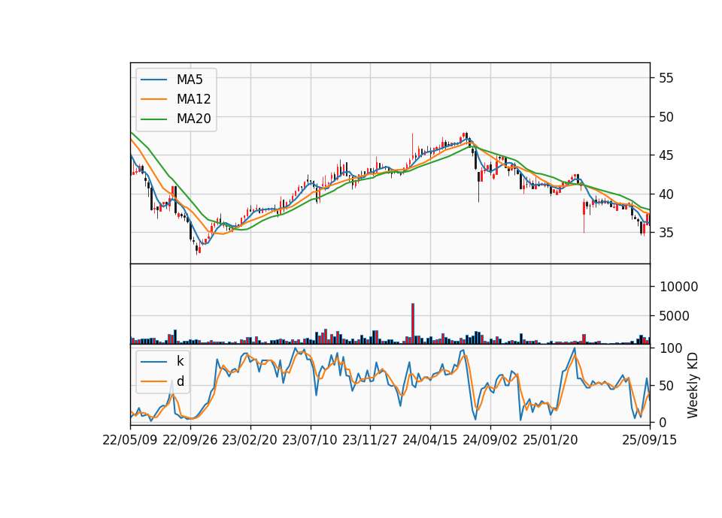This screenshot has width=722, height=518.
Task: Click the blue k legend line
Action: [153, 362]
